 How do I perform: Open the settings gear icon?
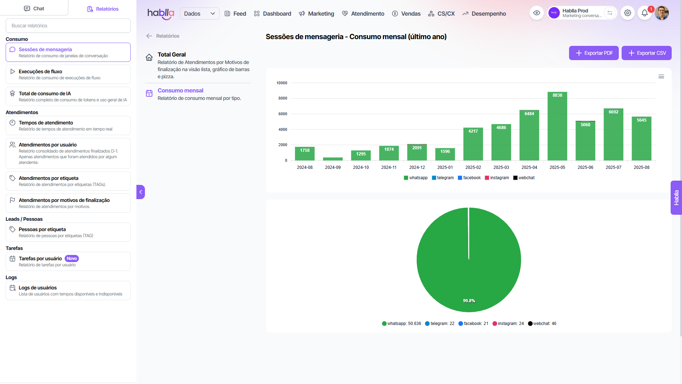click(x=628, y=13)
